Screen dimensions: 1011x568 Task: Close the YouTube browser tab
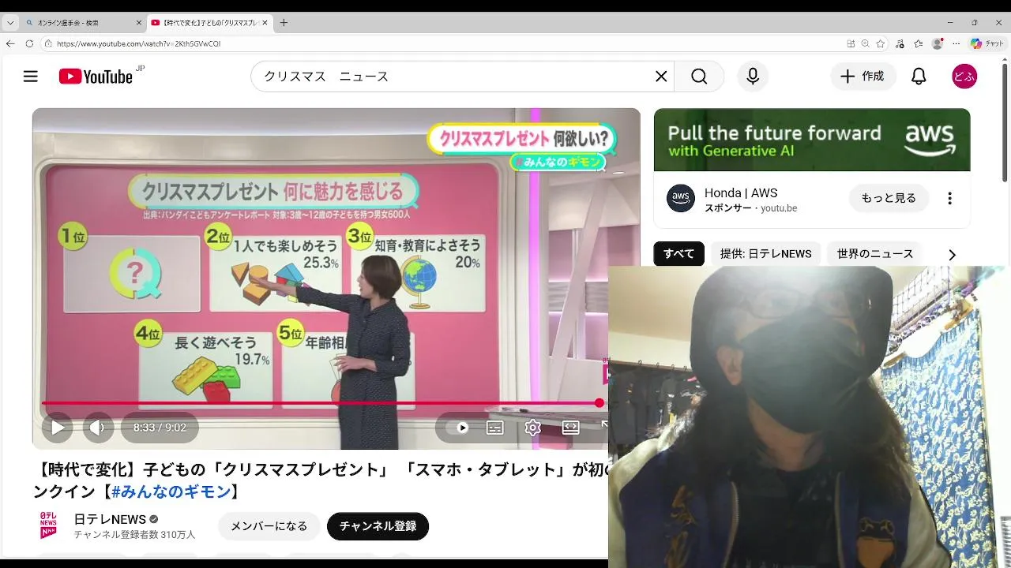point(264,23)
